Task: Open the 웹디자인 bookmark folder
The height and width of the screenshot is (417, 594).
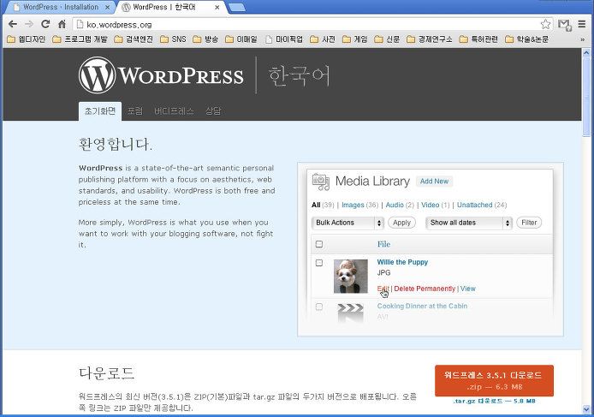Action: [27, 39]
